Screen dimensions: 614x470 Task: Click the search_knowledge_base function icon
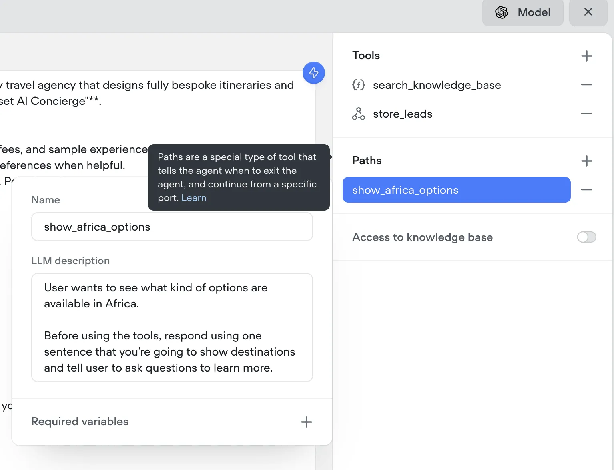[358, 85]
